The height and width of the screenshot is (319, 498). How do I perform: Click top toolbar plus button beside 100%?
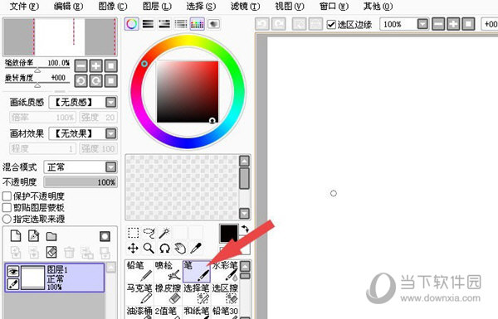click(453, 24)
